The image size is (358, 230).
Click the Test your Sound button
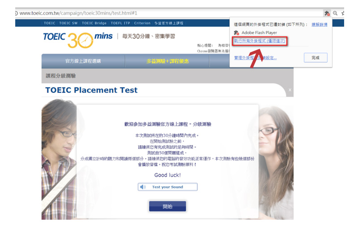click(167, 187)
